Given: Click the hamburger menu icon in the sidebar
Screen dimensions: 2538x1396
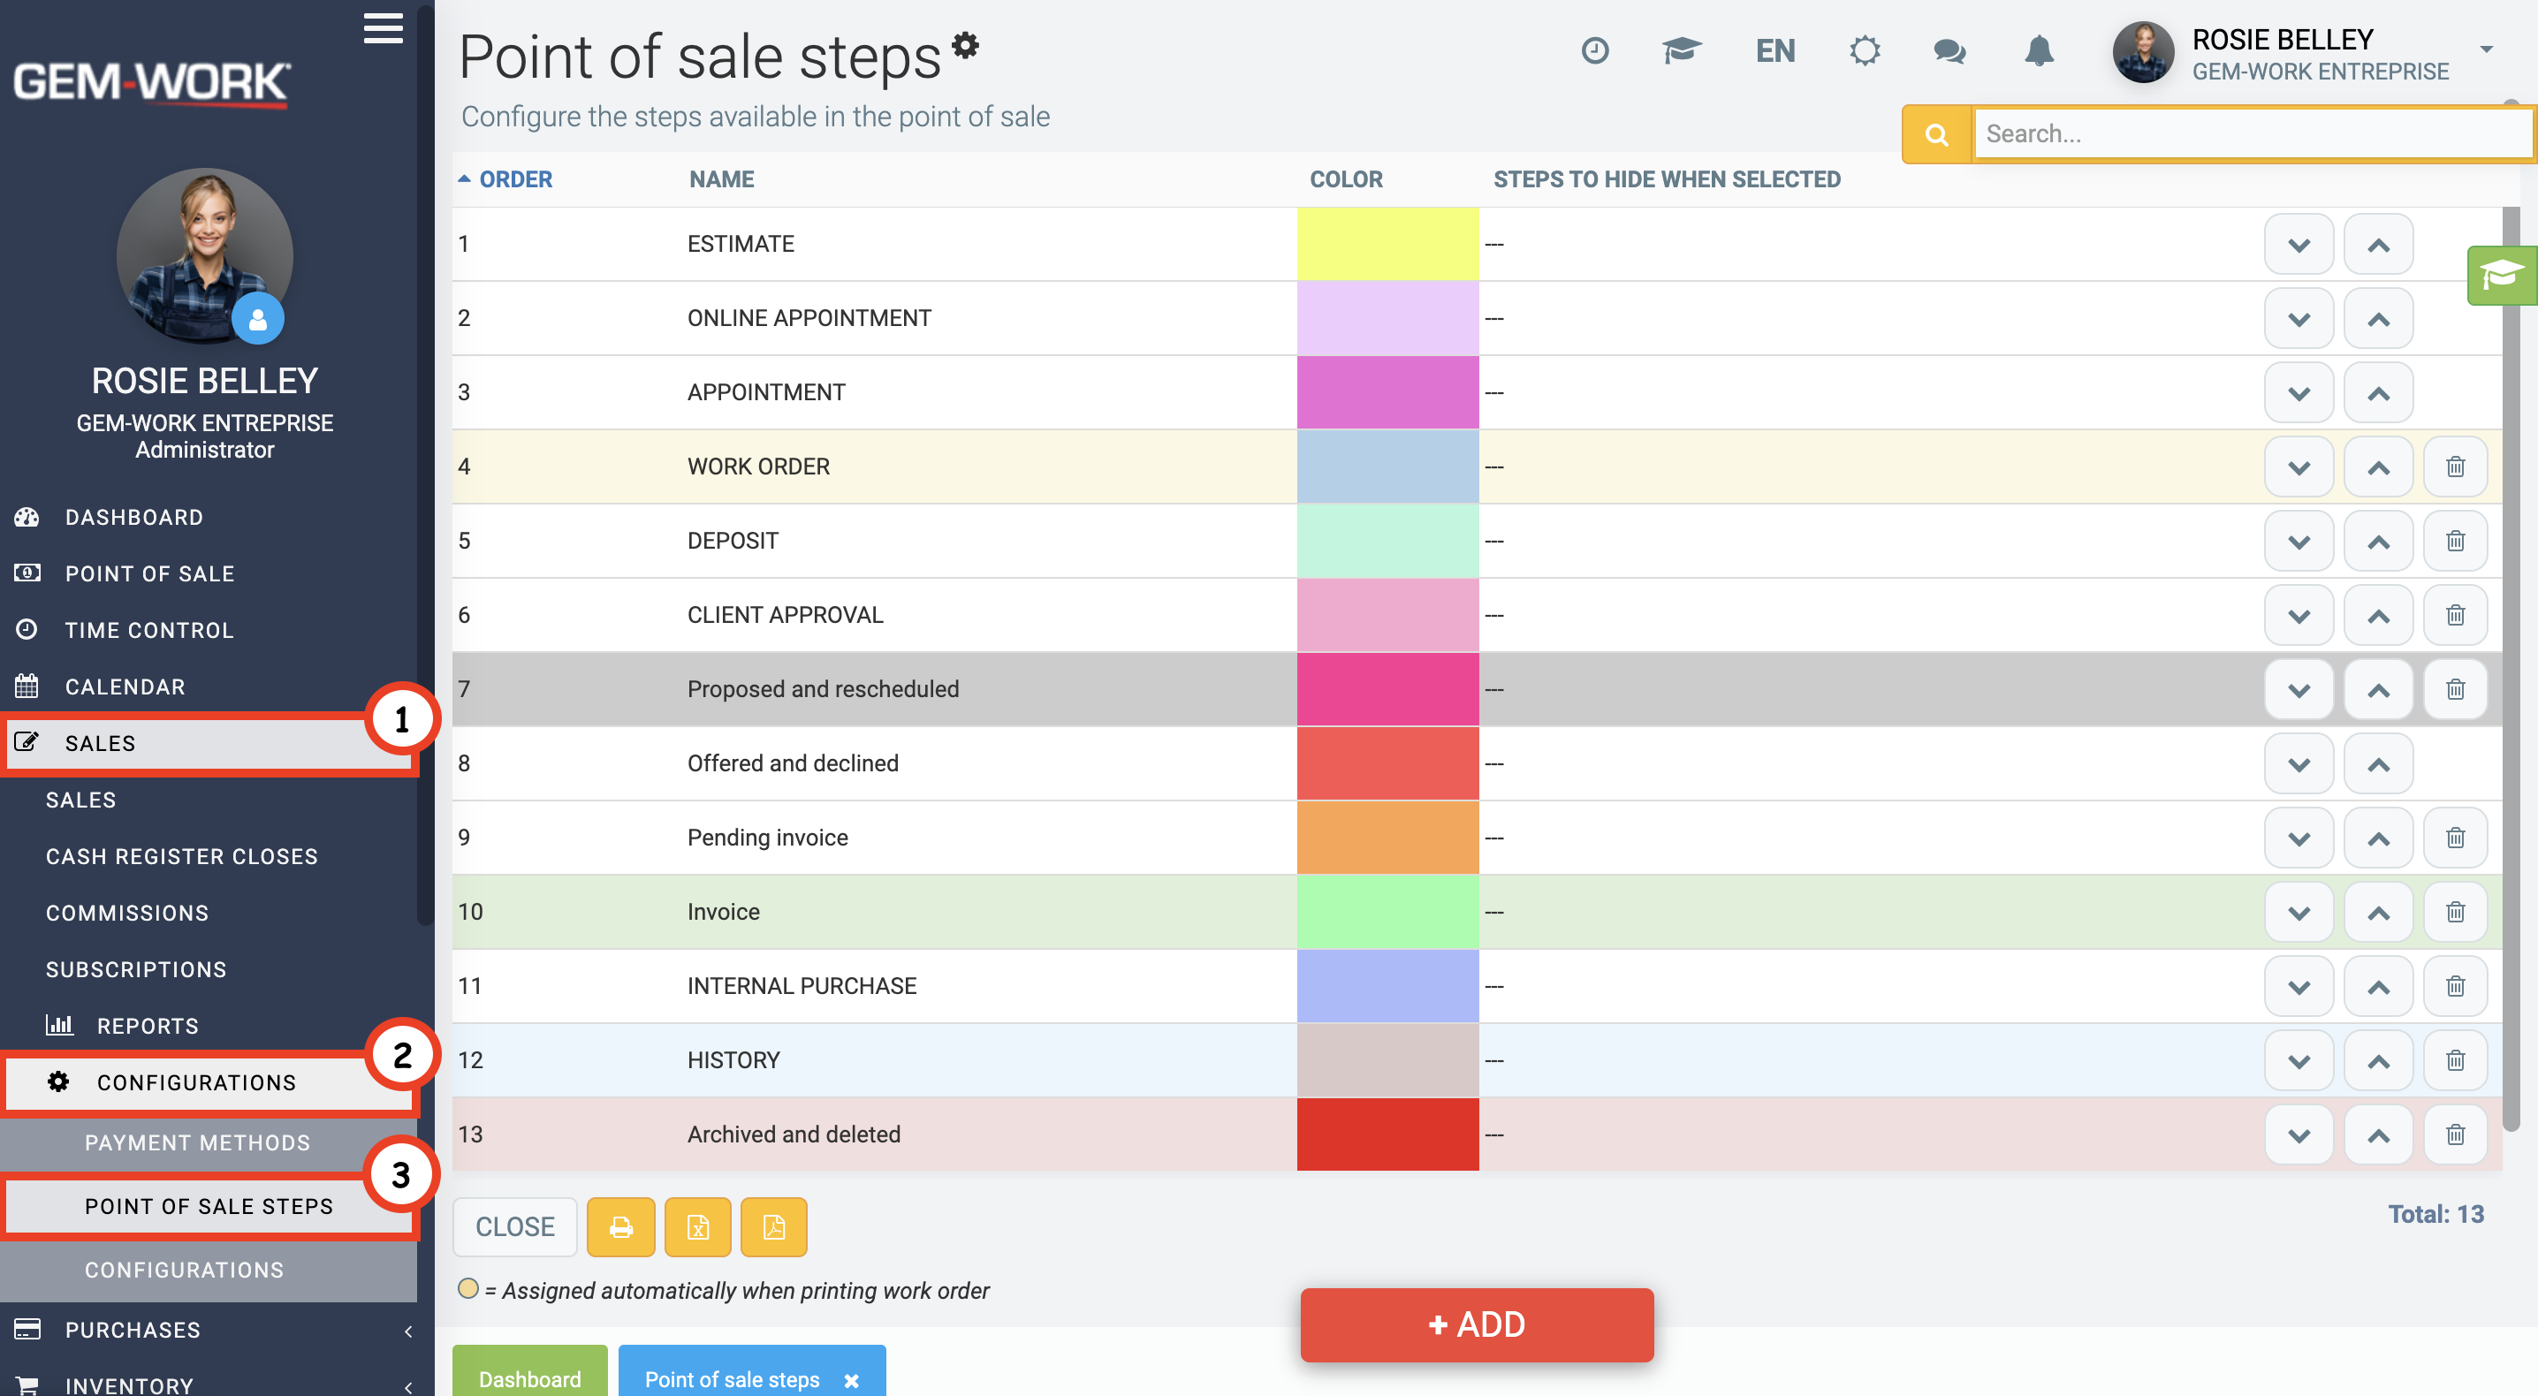Looking at the screenshot, I should point(384,28).
